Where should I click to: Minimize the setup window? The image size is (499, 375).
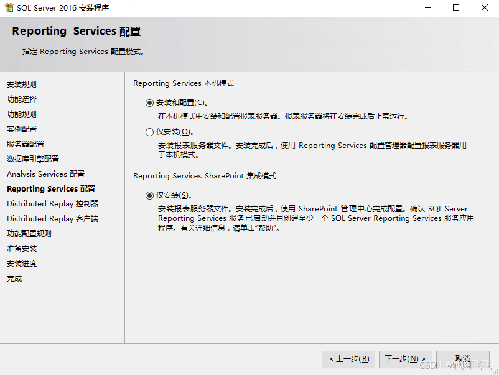[428, 7]
